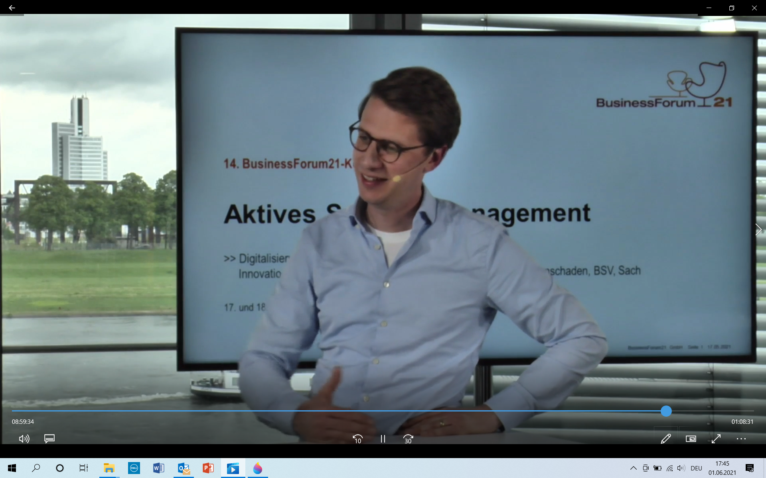Toggle fullscreen with the arrows icon
This screenshot has width=766, height=478.
click(x=716, y=439)
